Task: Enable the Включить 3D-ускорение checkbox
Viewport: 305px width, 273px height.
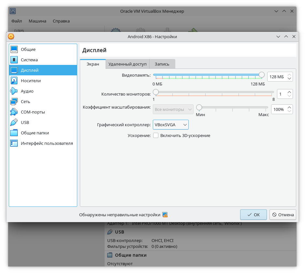Action: (156, 135)
